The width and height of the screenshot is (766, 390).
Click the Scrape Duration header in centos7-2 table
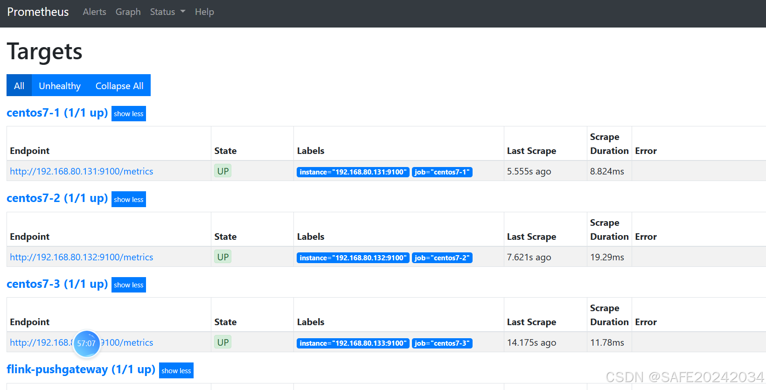coord(609,230)
